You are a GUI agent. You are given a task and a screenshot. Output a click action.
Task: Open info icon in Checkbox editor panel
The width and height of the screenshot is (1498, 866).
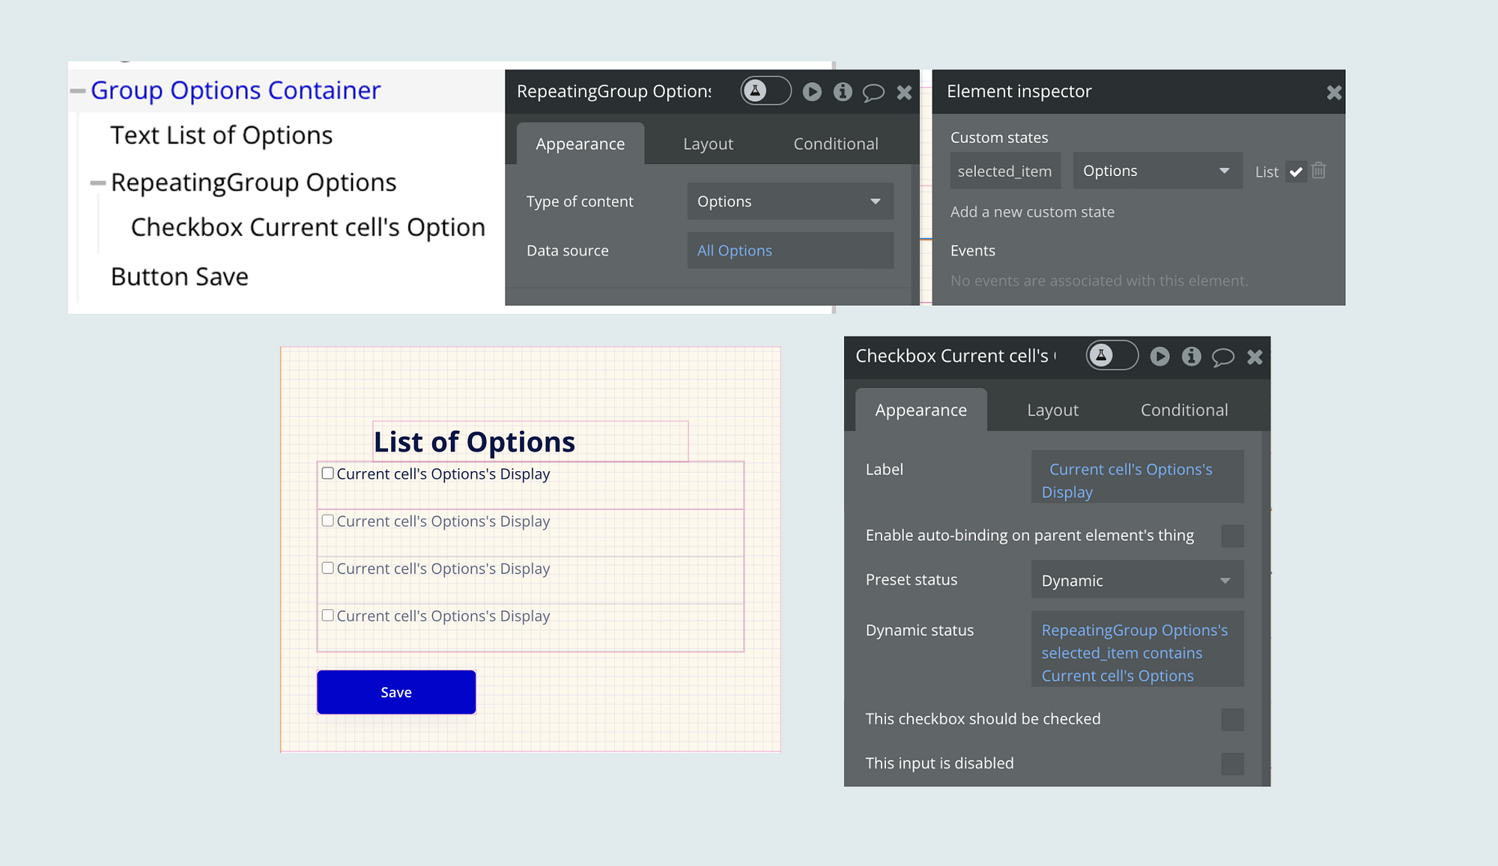click(x=1191, y=357)
